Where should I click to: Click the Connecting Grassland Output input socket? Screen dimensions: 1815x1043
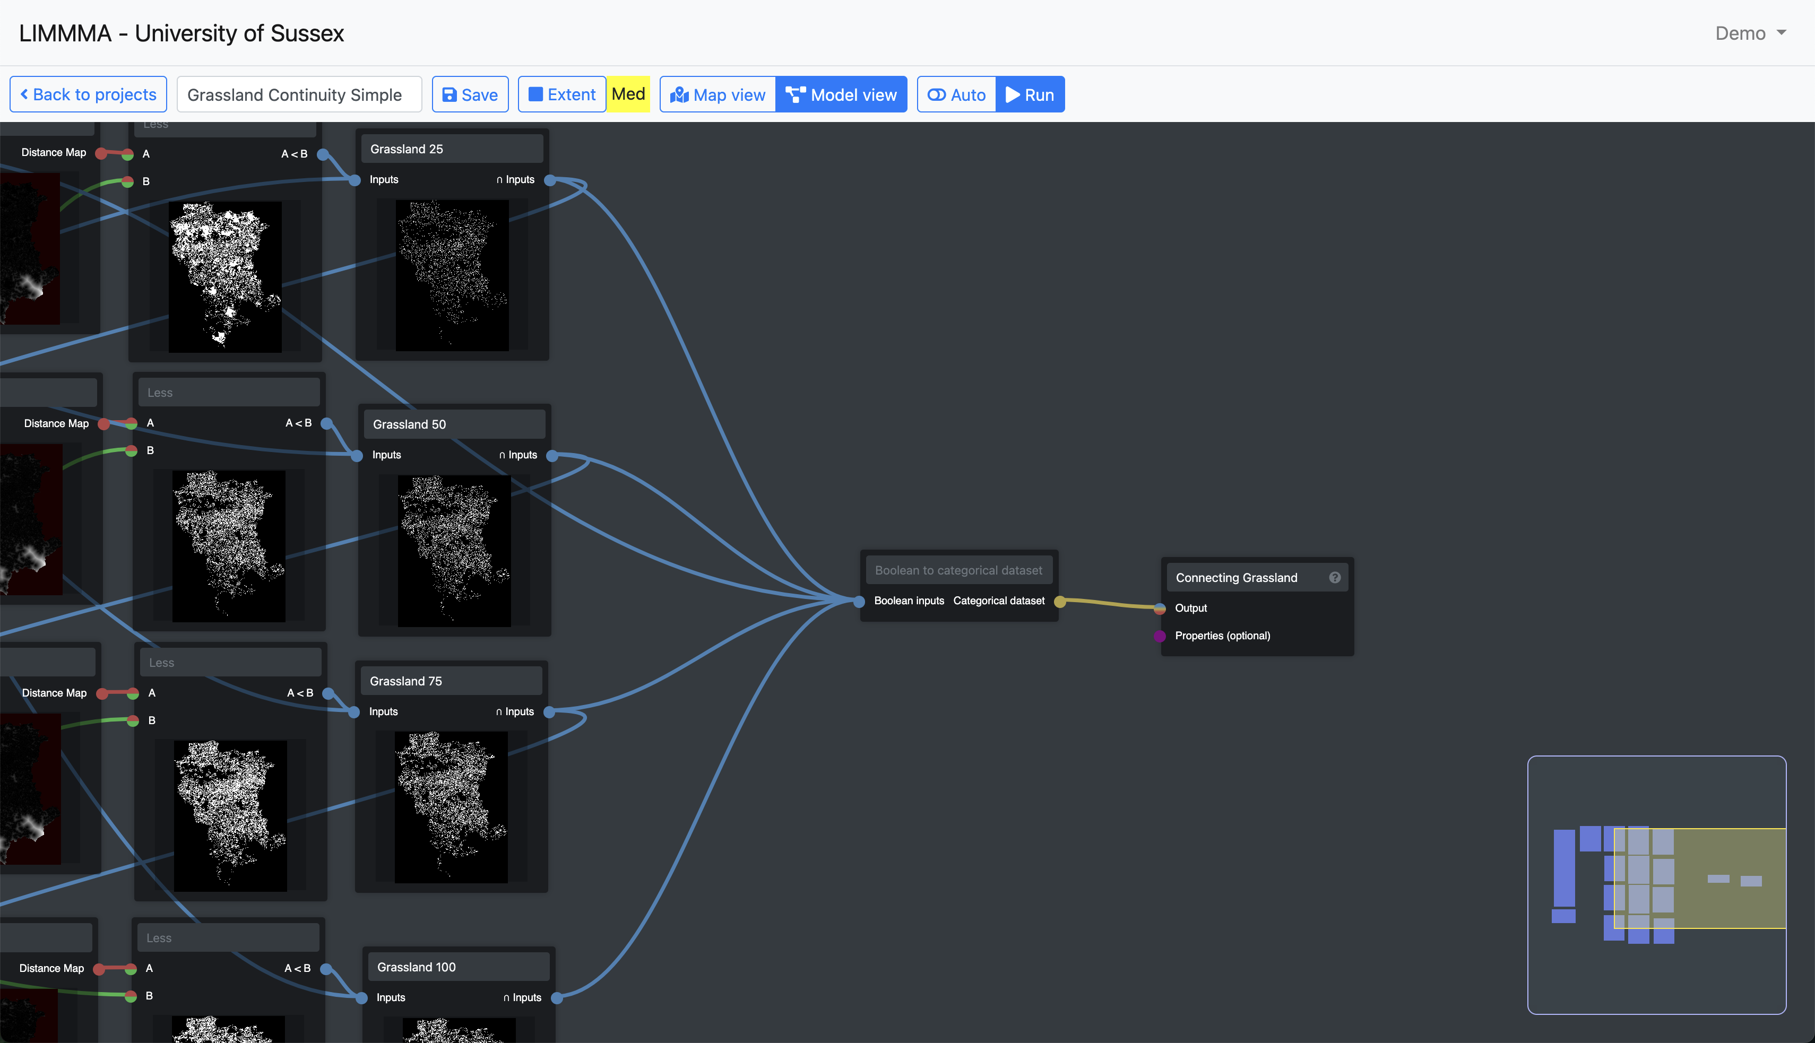pyautogui.click(x=1160, y=609)
